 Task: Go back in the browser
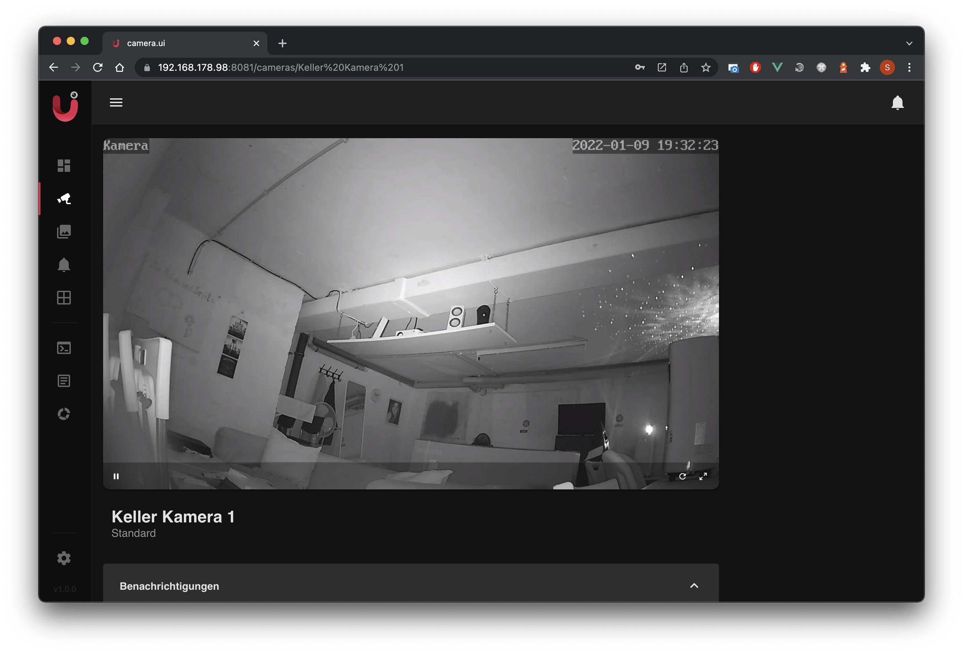click(54, 68)
